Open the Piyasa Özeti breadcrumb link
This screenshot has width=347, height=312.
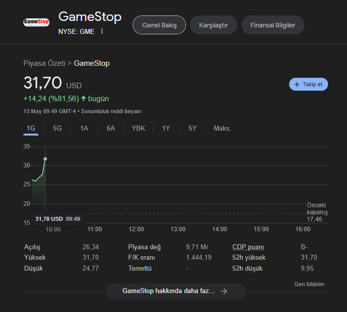pos(44,63)
